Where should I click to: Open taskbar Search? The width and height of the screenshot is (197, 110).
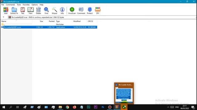pos(11,107)
